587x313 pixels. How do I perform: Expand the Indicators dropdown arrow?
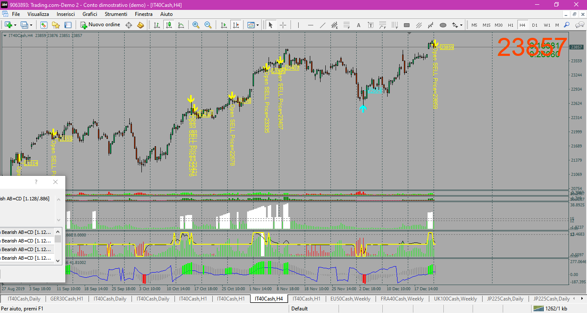pyautogui.click(x=258, y=25)
